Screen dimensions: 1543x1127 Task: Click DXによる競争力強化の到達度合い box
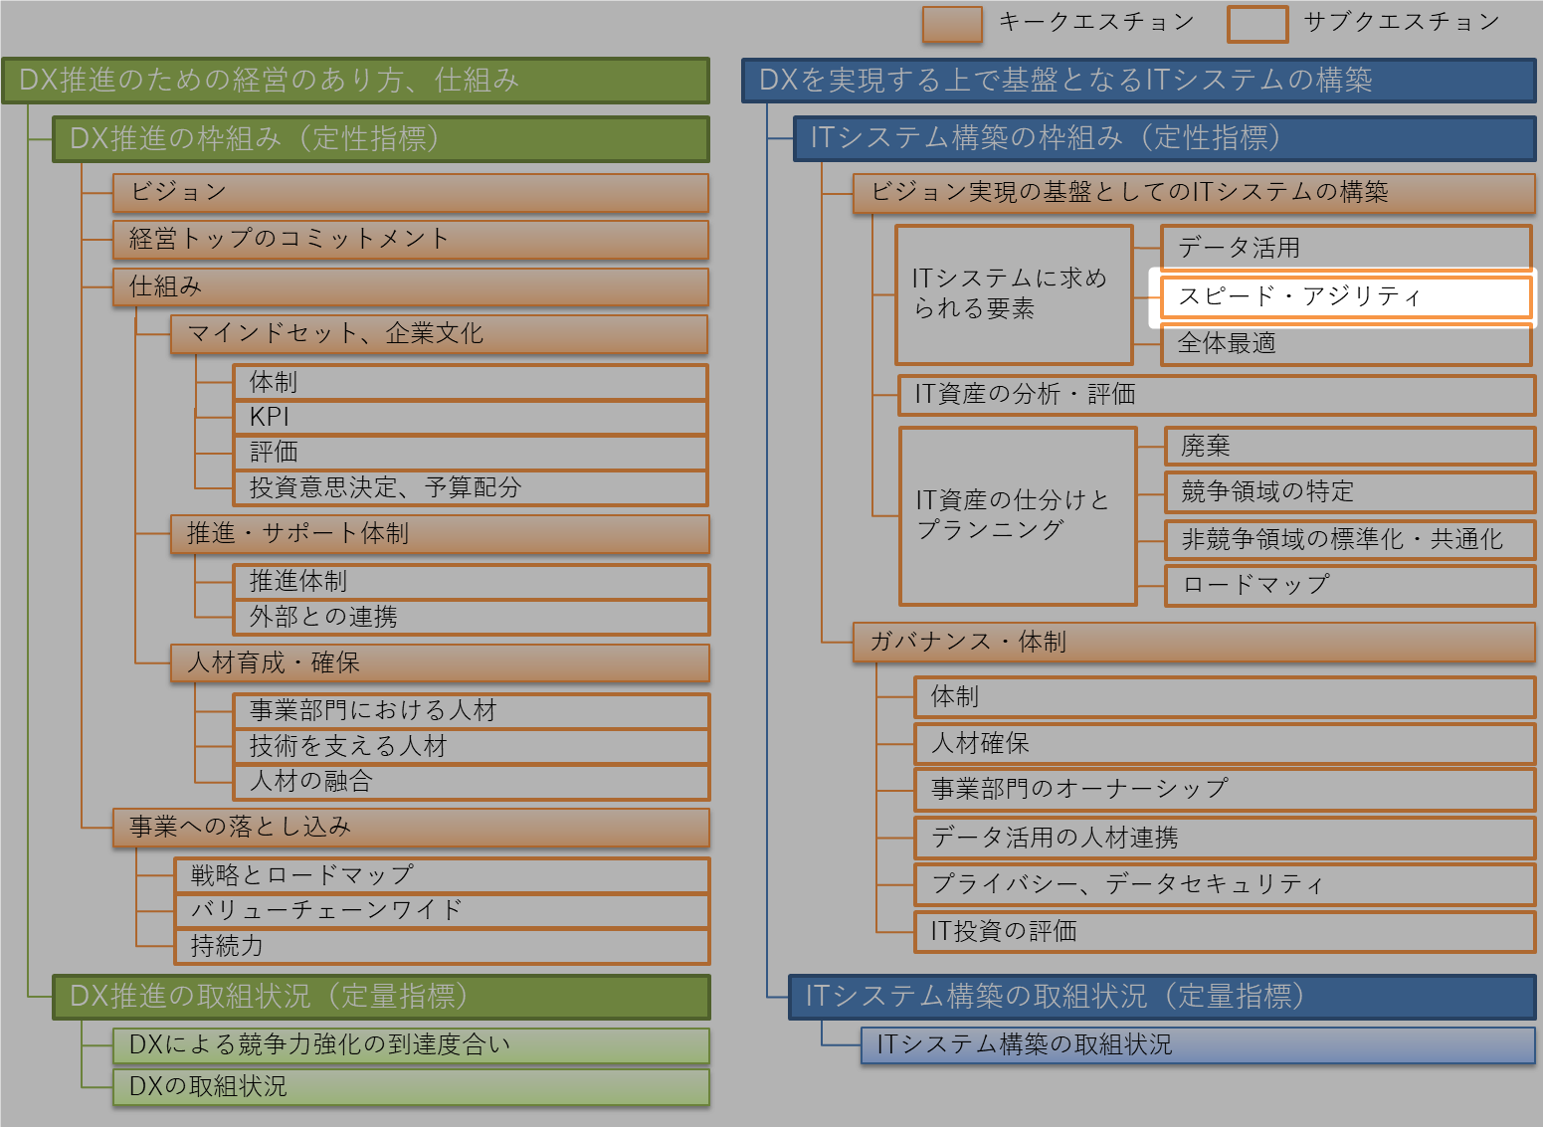coord(410,1044)
